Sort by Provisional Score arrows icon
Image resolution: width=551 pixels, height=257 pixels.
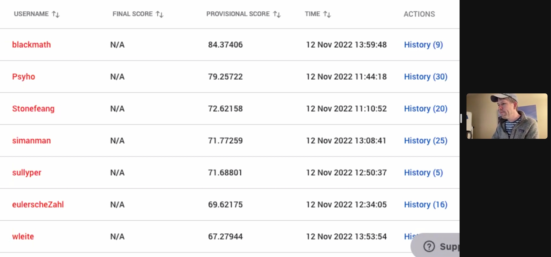pyautogui.click(x=277, y=14)
